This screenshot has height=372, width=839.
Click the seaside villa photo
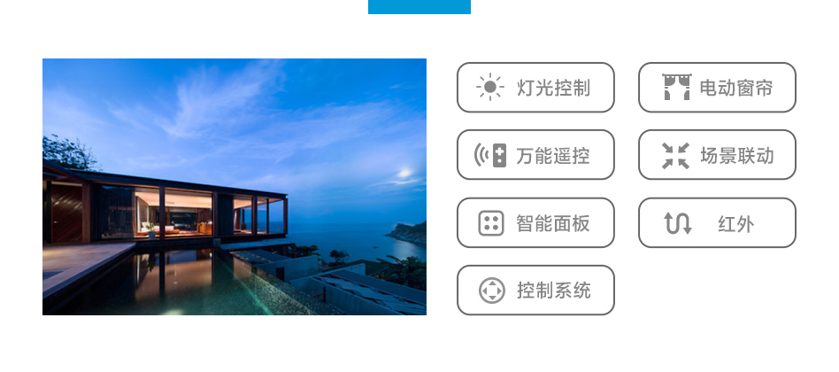click(235, 187)
